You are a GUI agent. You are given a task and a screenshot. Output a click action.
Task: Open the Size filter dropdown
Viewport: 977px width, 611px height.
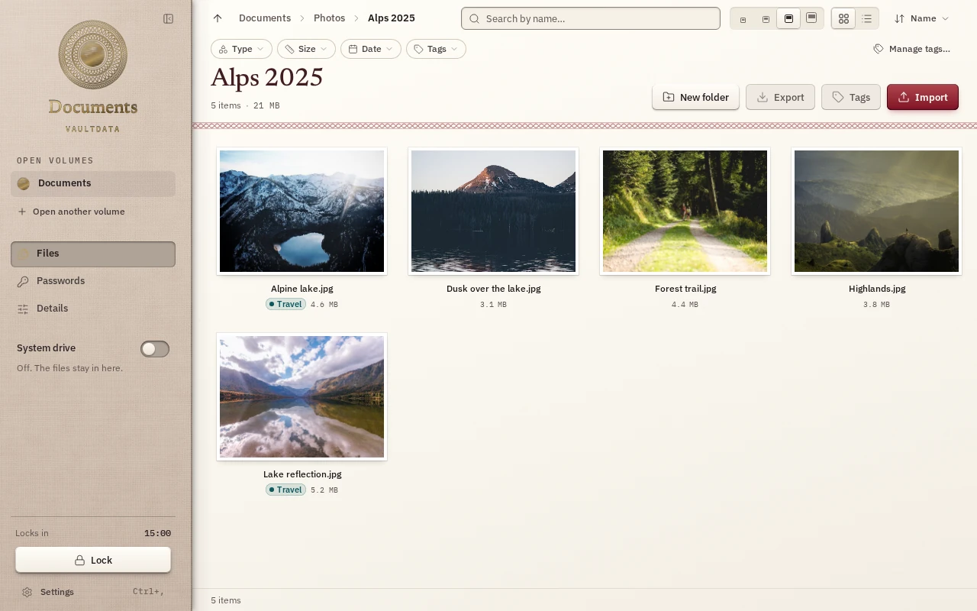(306, 49)
